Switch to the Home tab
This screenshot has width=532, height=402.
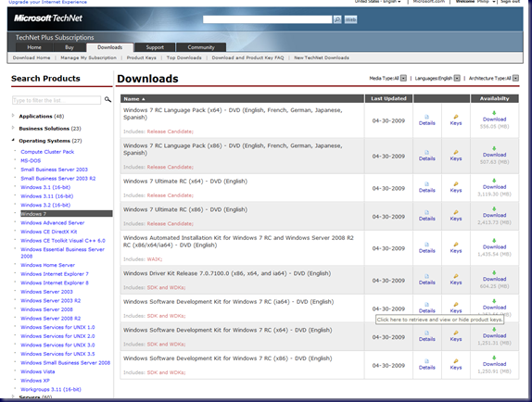point(34,47)
